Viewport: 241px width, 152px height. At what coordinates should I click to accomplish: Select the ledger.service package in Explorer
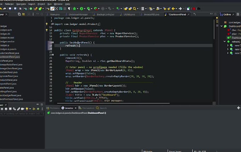pos(7,41)
